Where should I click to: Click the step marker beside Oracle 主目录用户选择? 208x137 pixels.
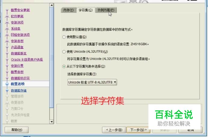tap(7, 60)
